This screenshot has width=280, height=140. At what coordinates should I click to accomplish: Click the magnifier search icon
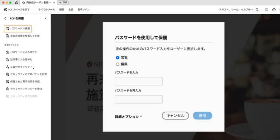257,10
